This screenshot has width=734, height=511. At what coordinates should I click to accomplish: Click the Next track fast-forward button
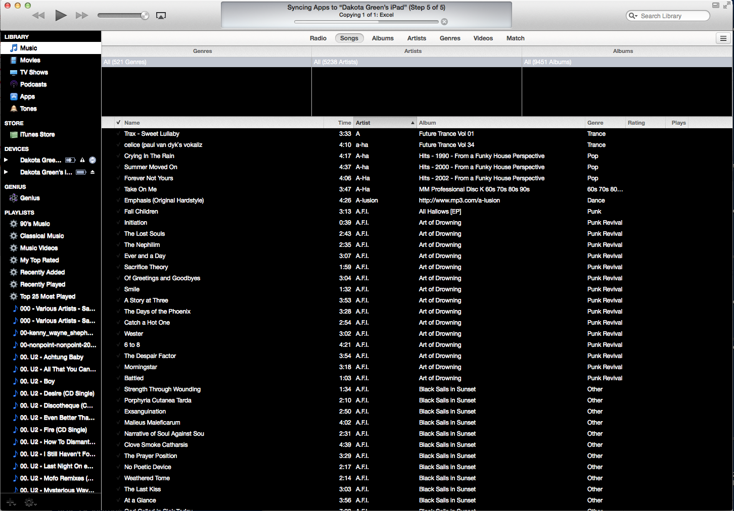pos(82,16)
